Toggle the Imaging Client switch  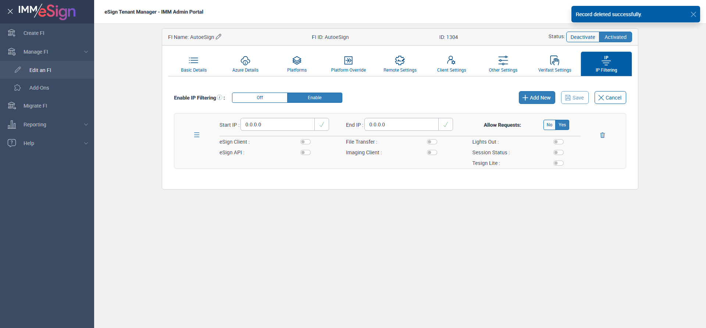click(x=432, y=152)
